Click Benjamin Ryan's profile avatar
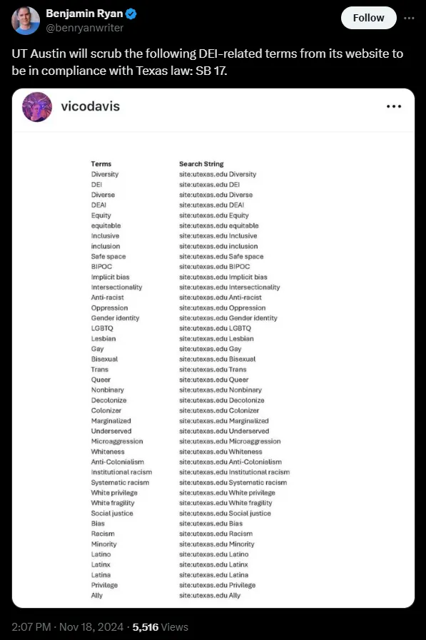This screenshot has height=640, width=426. click(25, 21)
